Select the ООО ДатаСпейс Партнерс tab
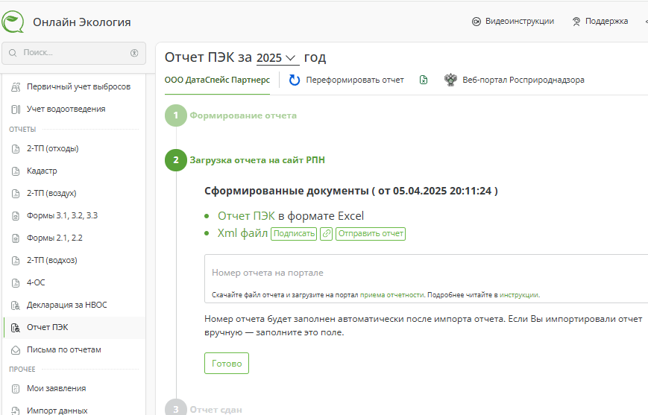 pyautogui.click(x=217, y=80)
